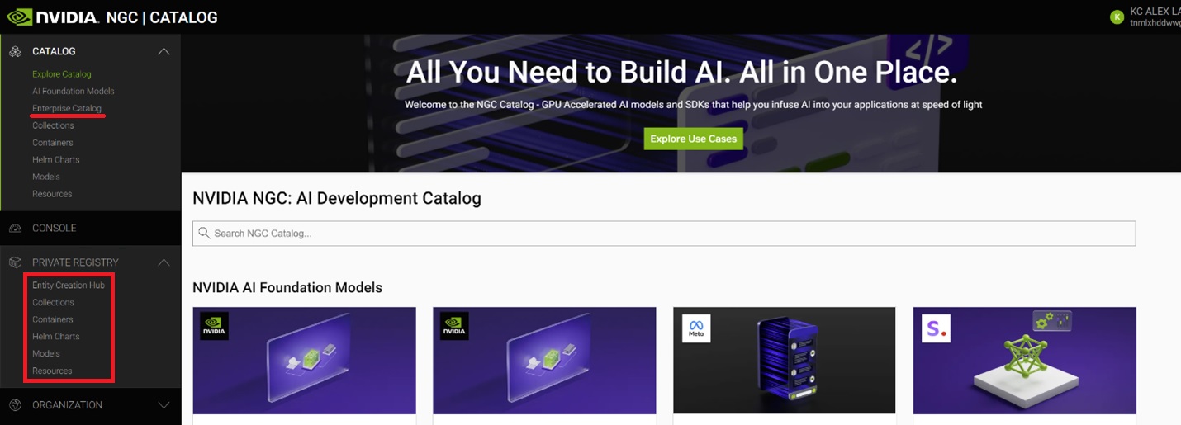Screen dimensions: 1181x425
Task: Click the Explore Use Cases button
Action: coord(693,139)
